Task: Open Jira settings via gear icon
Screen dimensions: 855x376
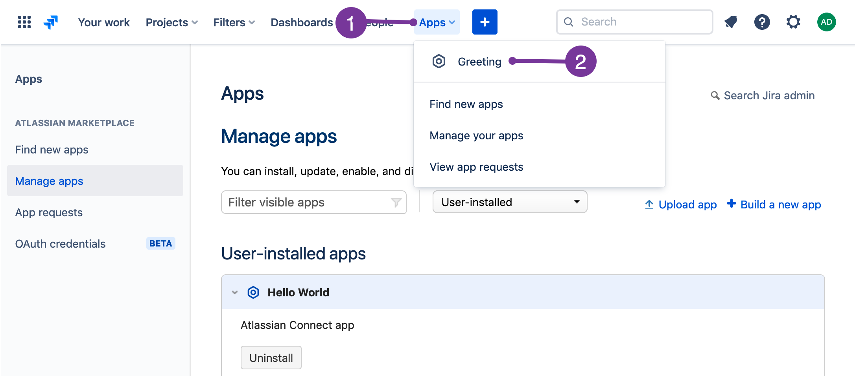Action: coord(794,22)
